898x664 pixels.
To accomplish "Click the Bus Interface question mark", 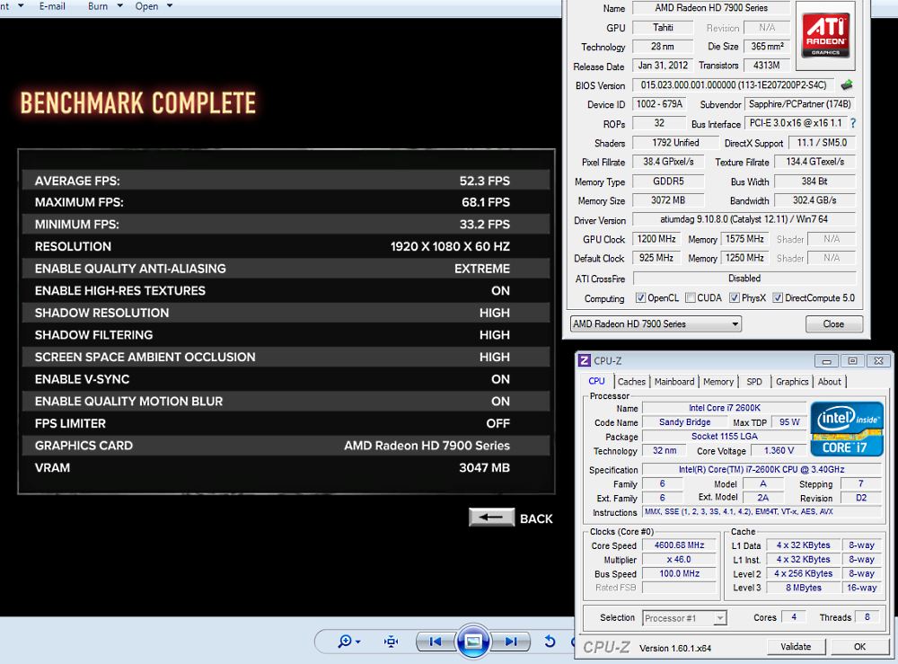I will click(853, 123).
